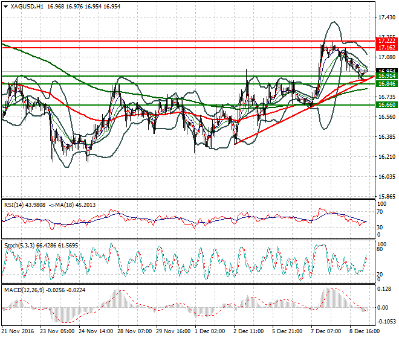
Task: Click the green 16.660 support price label
Action: click(386, 105)
